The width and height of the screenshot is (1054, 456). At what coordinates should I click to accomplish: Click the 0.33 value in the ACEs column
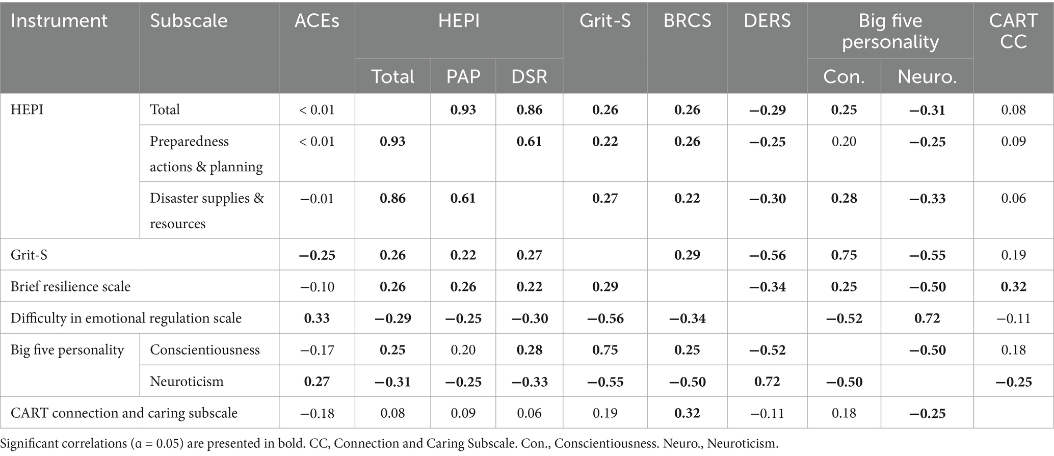(317, 318)
